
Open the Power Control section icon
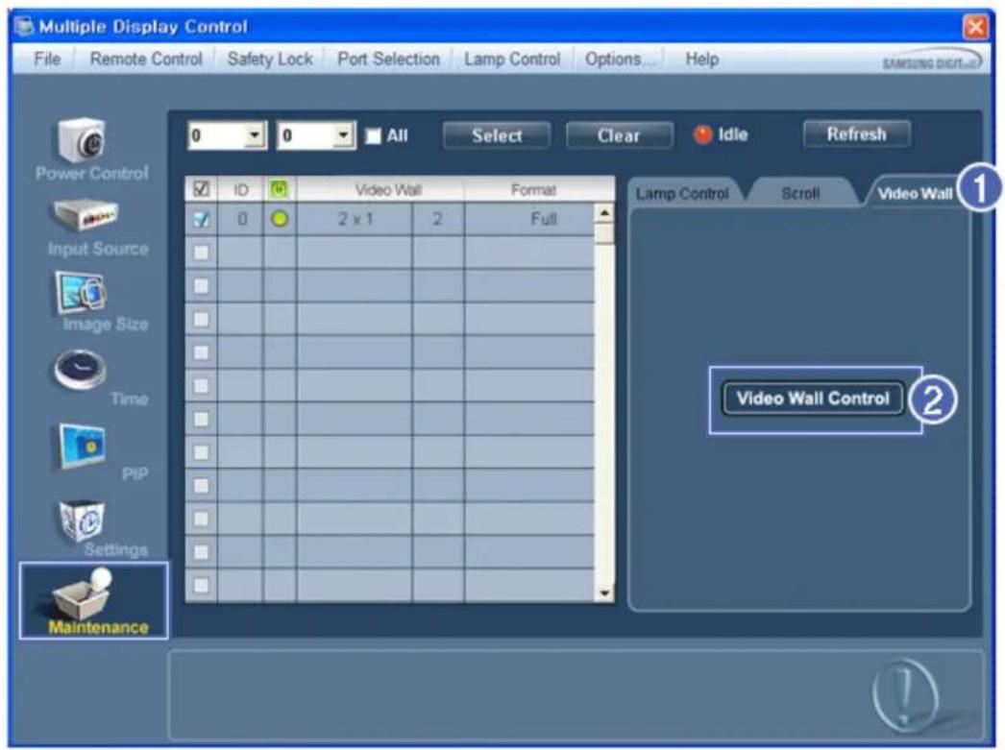click(81, 140)
